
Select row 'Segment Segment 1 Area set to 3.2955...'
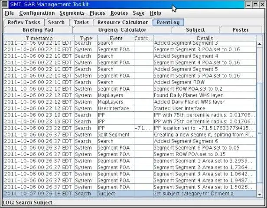[130, 161]
